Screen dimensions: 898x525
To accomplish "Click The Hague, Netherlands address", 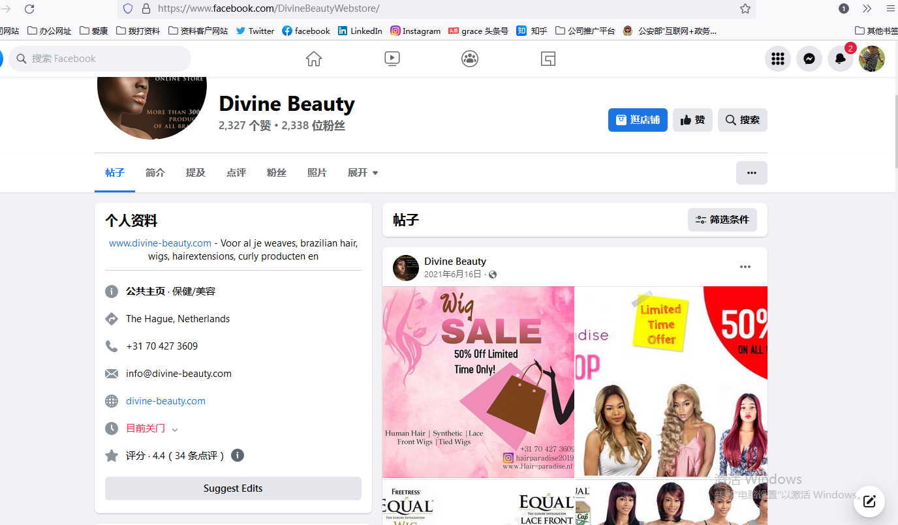I will click(x=178, y=319).
